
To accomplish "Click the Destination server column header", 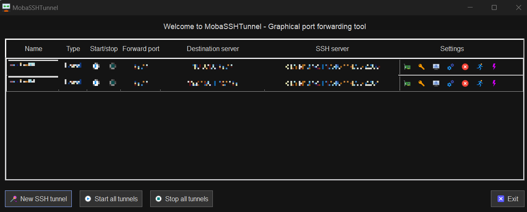I will [213, 49].
